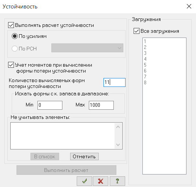Viewport: 196px width, 187px height.
Task: Select load case 1 in Загружения list
Action: [164, 41]
